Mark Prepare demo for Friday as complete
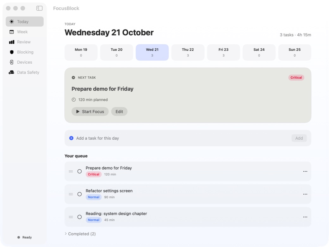Image resolution: width=329 pixels, height=247 pixels. click(x=79, y=171)
